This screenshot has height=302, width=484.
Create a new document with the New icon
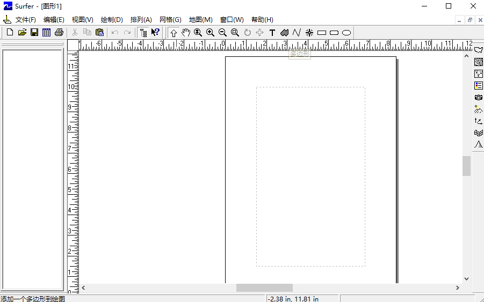(x=10, y=32)
